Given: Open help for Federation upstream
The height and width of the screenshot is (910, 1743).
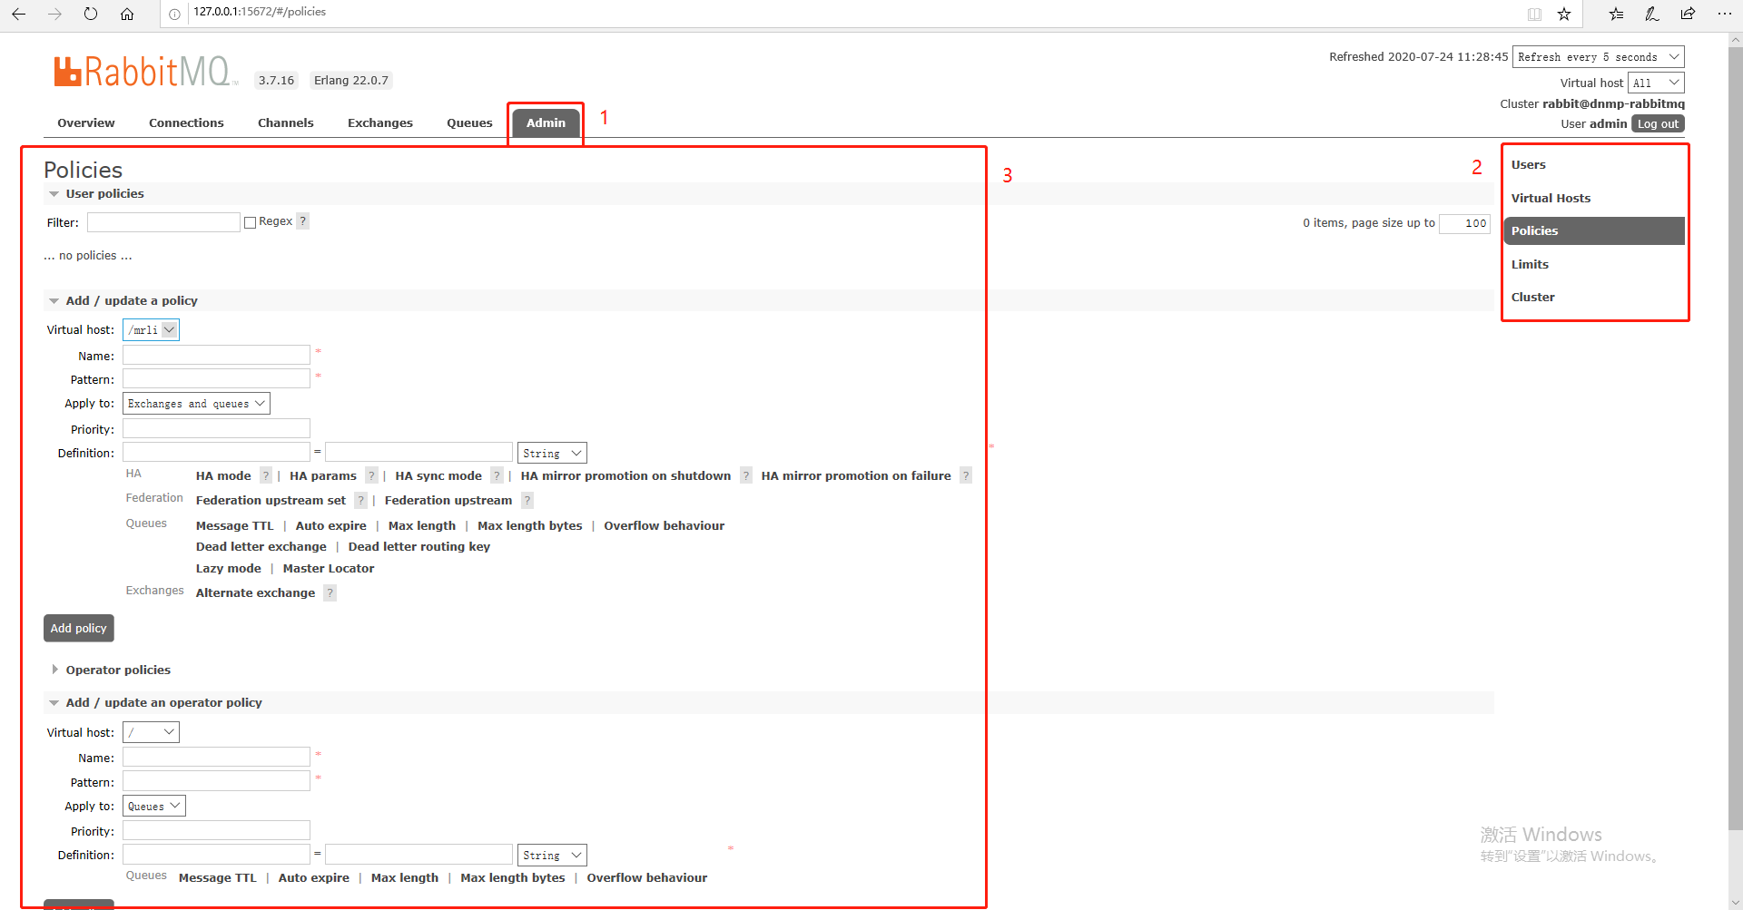Looking at the screenshot, I should (x=527, y=500).
